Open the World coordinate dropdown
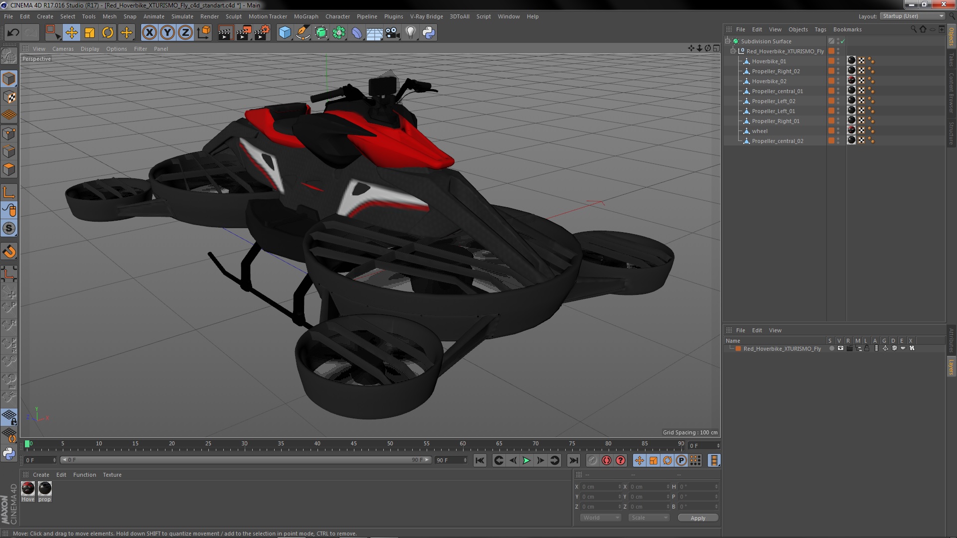The width and height of the screenshot is (957, 538). (601, 518)
